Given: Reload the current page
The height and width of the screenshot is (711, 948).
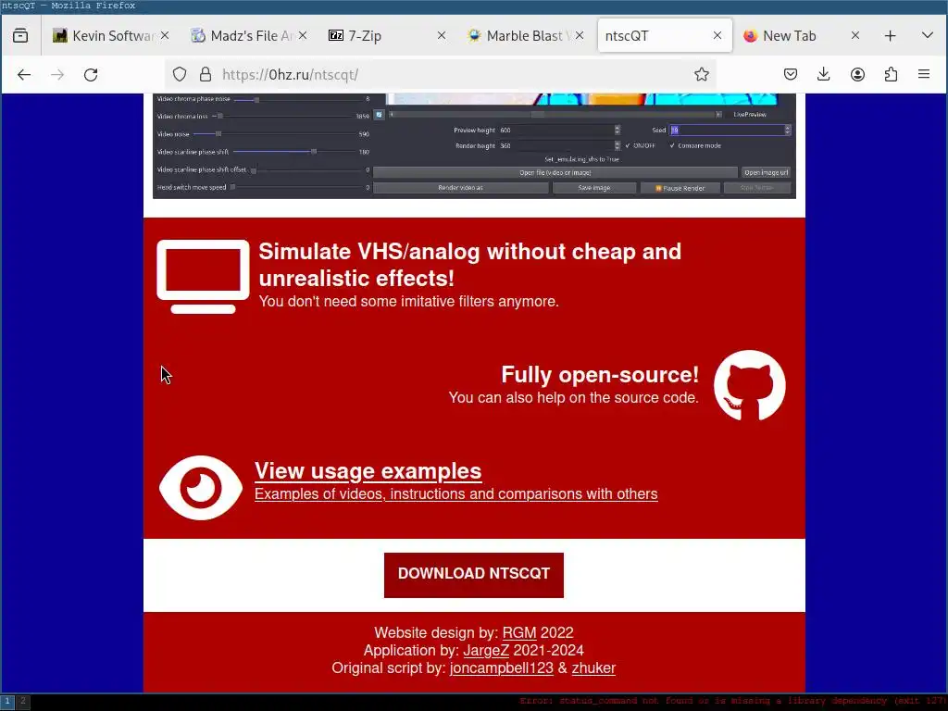Looking at the screenshot, I should [x=91, y=74].
